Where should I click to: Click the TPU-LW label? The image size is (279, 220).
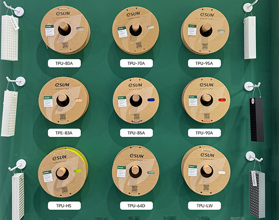click(204, 206)
